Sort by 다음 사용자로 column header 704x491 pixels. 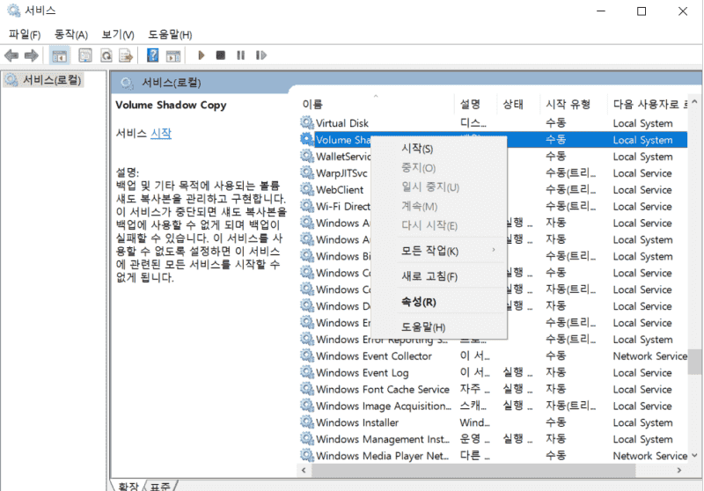648,104
